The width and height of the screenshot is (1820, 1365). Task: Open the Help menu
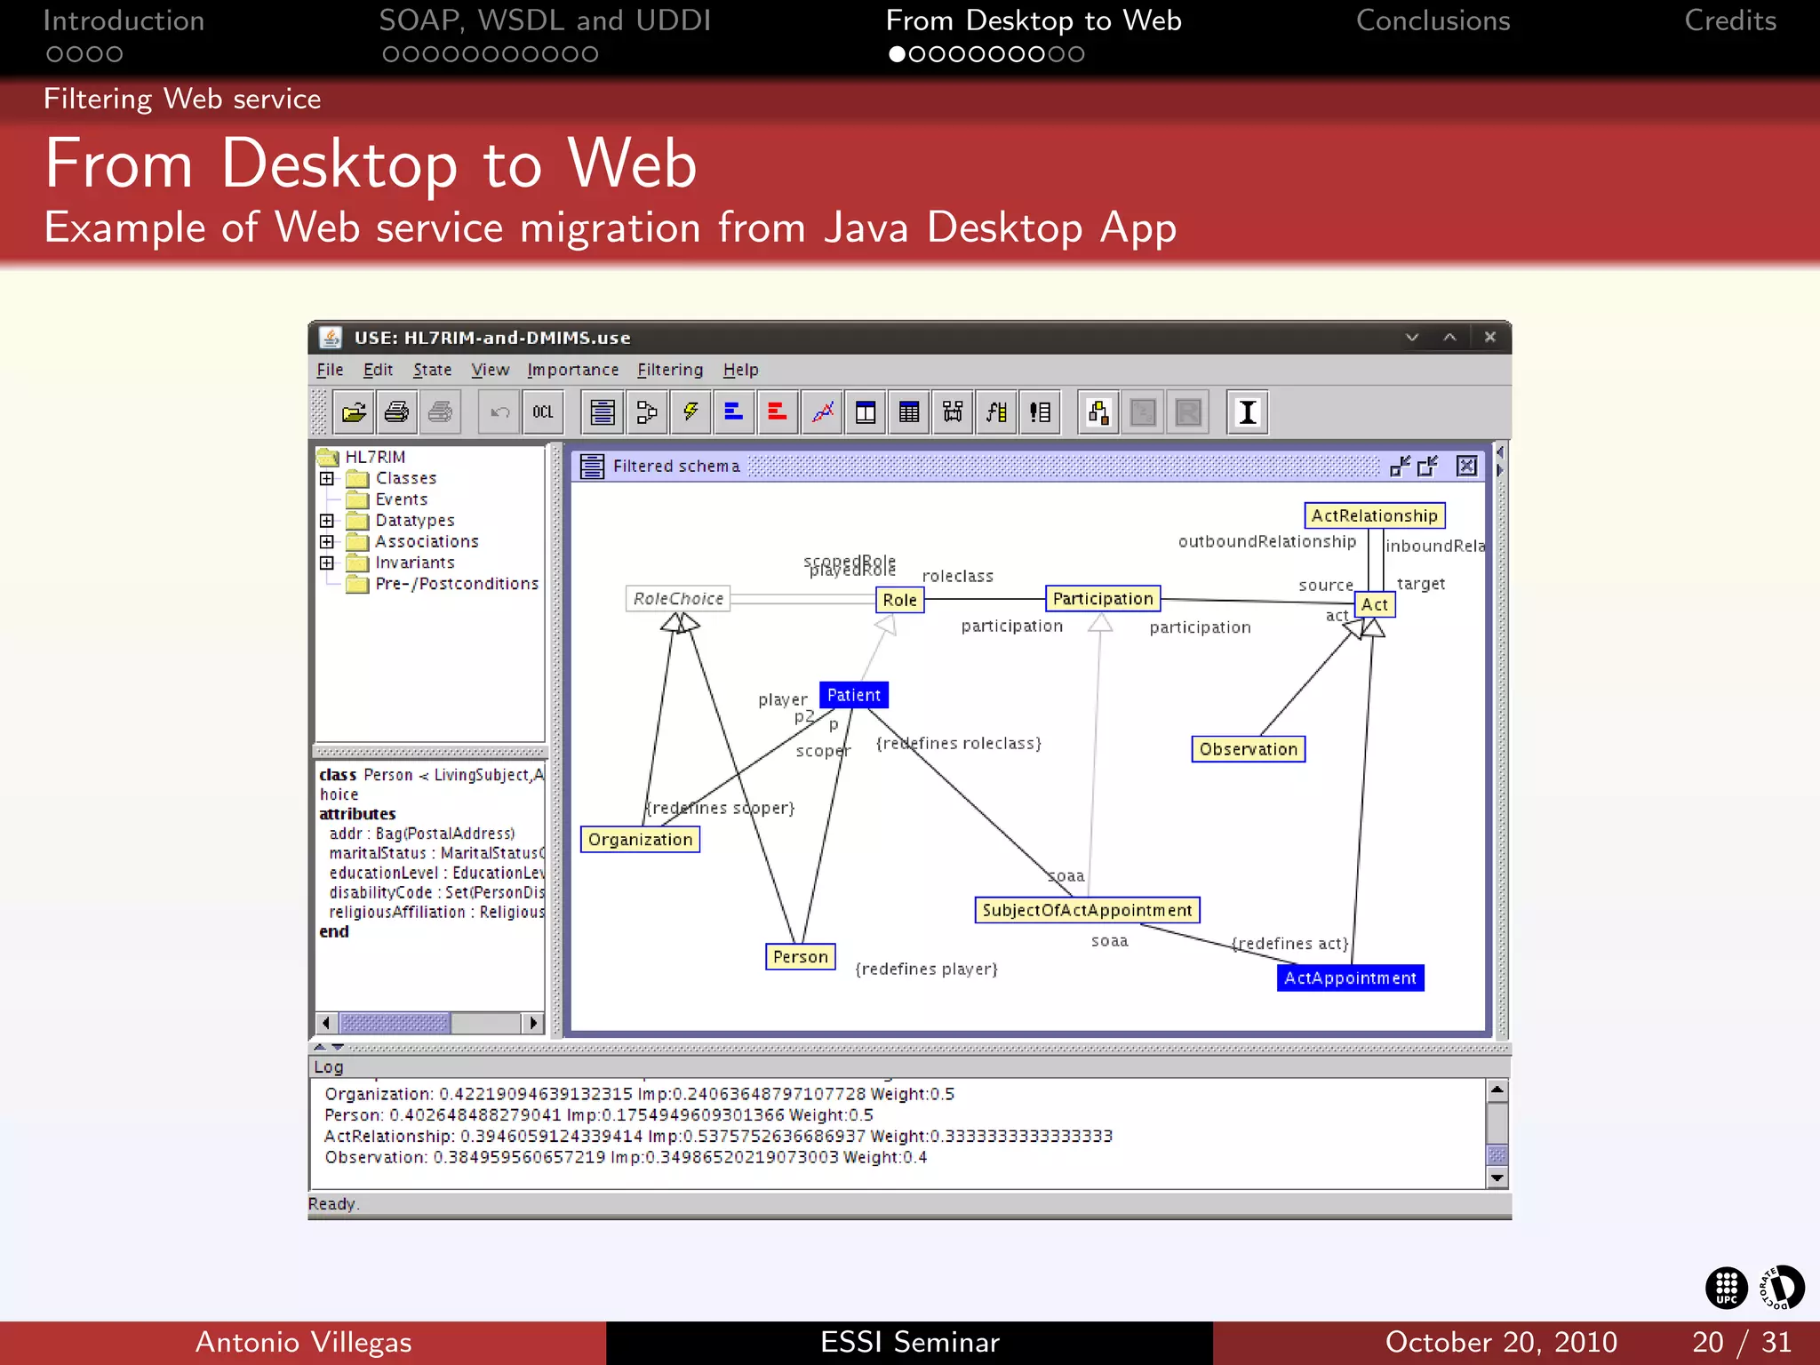click(x=740, y=370)
